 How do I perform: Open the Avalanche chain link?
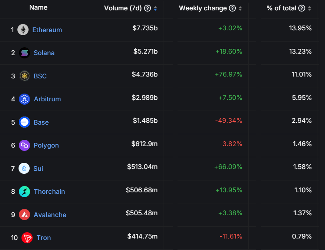click(x=50, y=215)
